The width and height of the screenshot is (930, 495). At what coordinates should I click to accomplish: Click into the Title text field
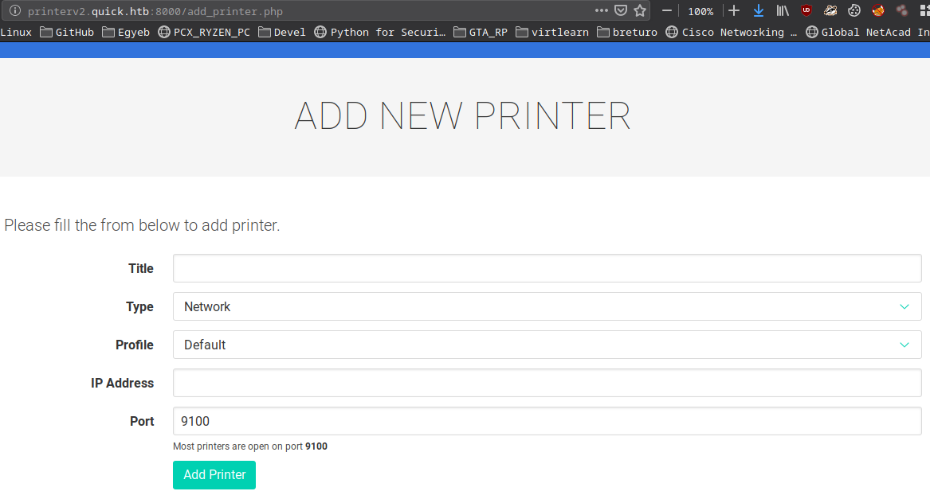pyautogui.click(x=547, y=268)
